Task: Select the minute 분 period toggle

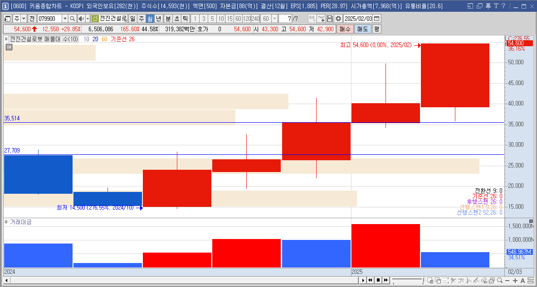Action: point(168,19)
